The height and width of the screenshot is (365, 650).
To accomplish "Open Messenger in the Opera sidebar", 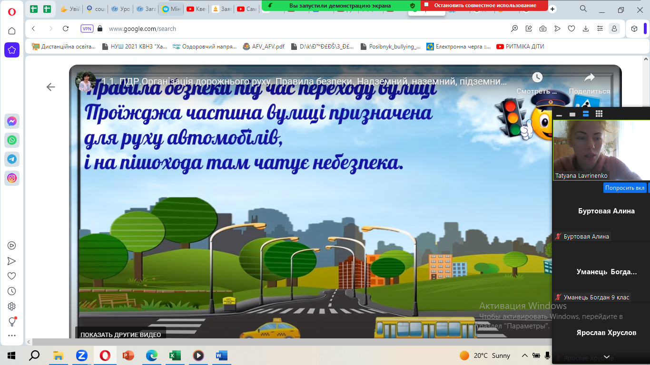I will 12,121.
